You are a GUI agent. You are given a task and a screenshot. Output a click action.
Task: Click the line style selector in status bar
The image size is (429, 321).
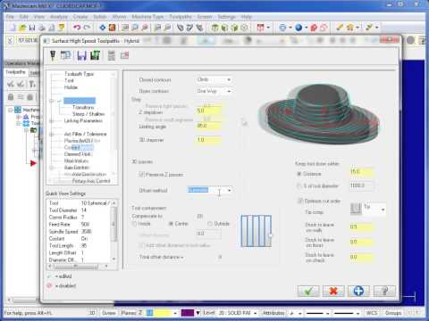pos(317,313)
